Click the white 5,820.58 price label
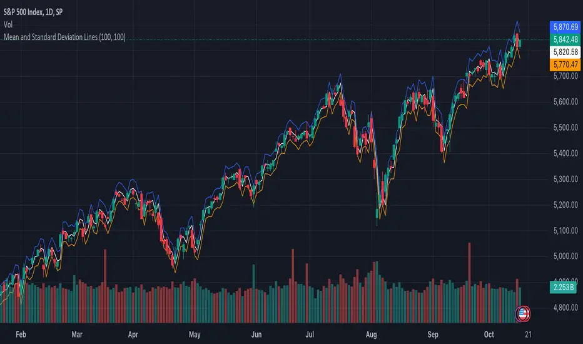Screen dimensions: 583x344 (x=565, y=52)
